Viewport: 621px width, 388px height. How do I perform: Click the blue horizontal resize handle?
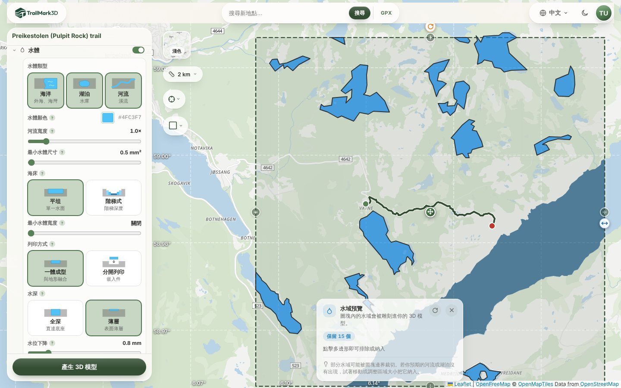tap(605, 223)
